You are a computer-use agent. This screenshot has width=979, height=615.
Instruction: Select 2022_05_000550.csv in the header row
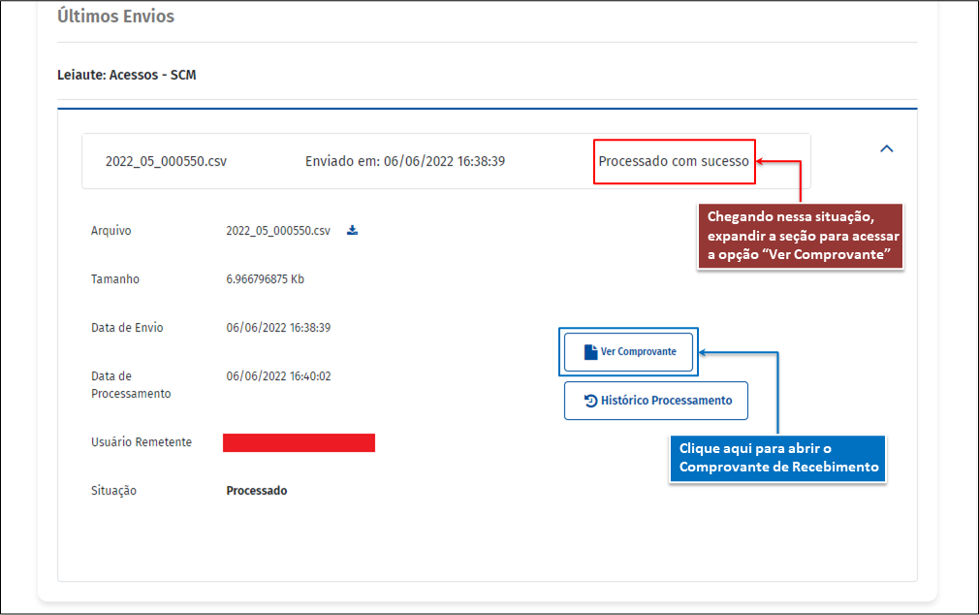166,161
